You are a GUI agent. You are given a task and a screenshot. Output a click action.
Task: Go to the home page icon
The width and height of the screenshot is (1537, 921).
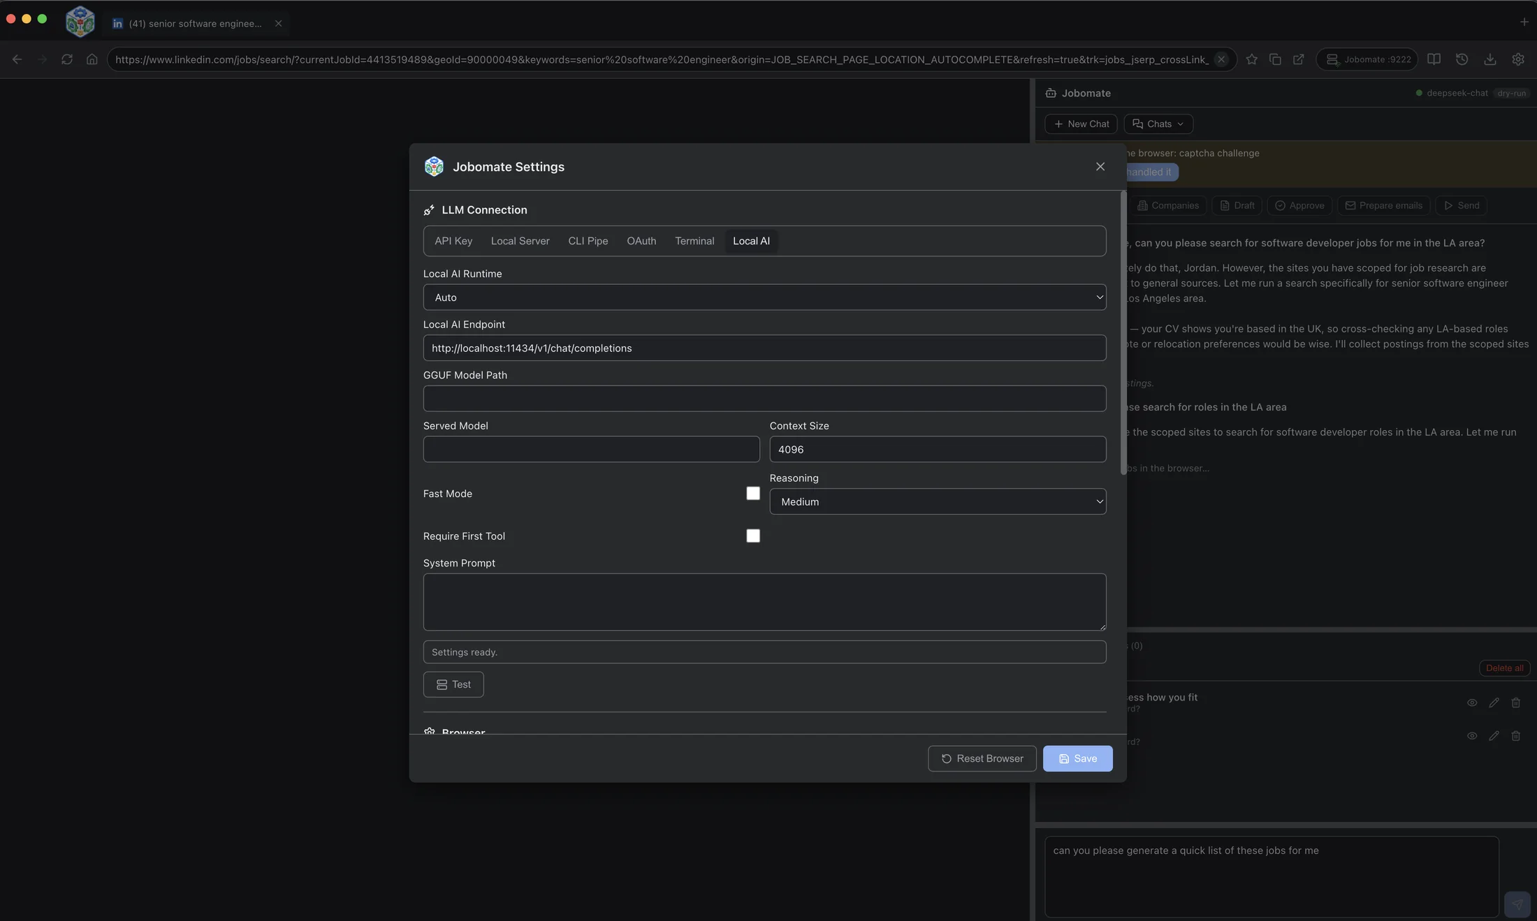pyautogui.click(x=92, y=59)
